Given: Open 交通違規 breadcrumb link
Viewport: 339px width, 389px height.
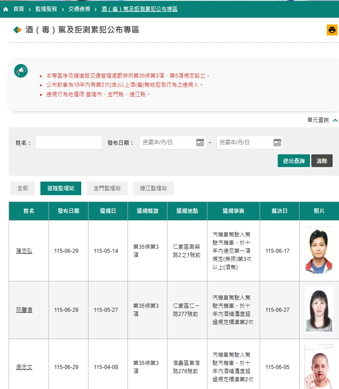Looking at the screenshot, I should [79, 9].
